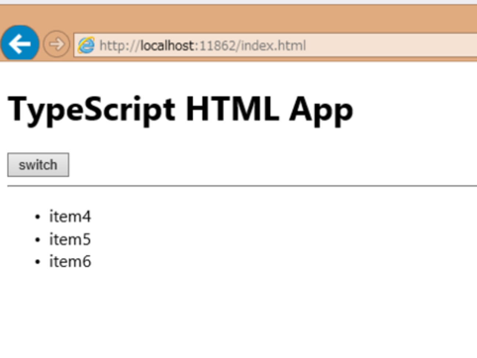Click the TypeScript HTML App heading
Viewport: 477px width, 358px height.
coord(180,109)
